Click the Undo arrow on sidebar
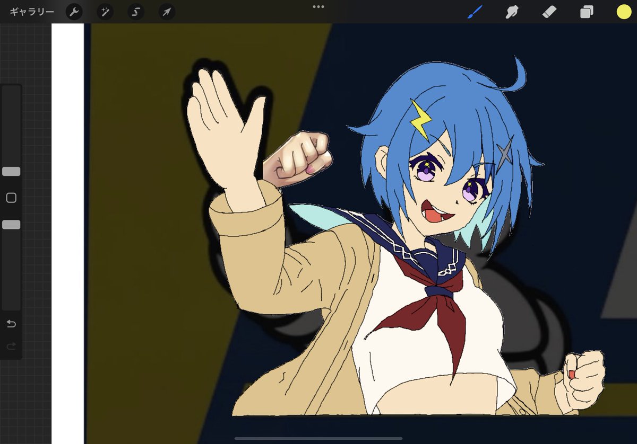637x444 pixels. coord(11,323)
